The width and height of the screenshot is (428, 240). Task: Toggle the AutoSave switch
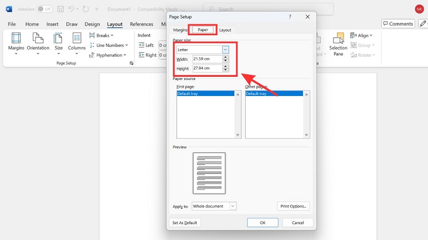pyautogui.click(x=44, y=9)
